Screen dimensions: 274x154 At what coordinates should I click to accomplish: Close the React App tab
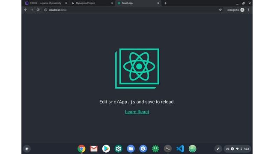[158, 3]
